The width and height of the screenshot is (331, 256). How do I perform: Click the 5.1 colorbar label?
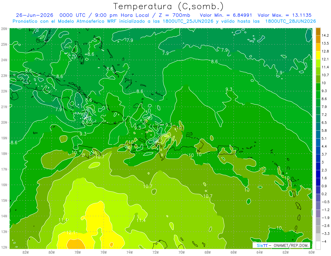coord(324,138)
